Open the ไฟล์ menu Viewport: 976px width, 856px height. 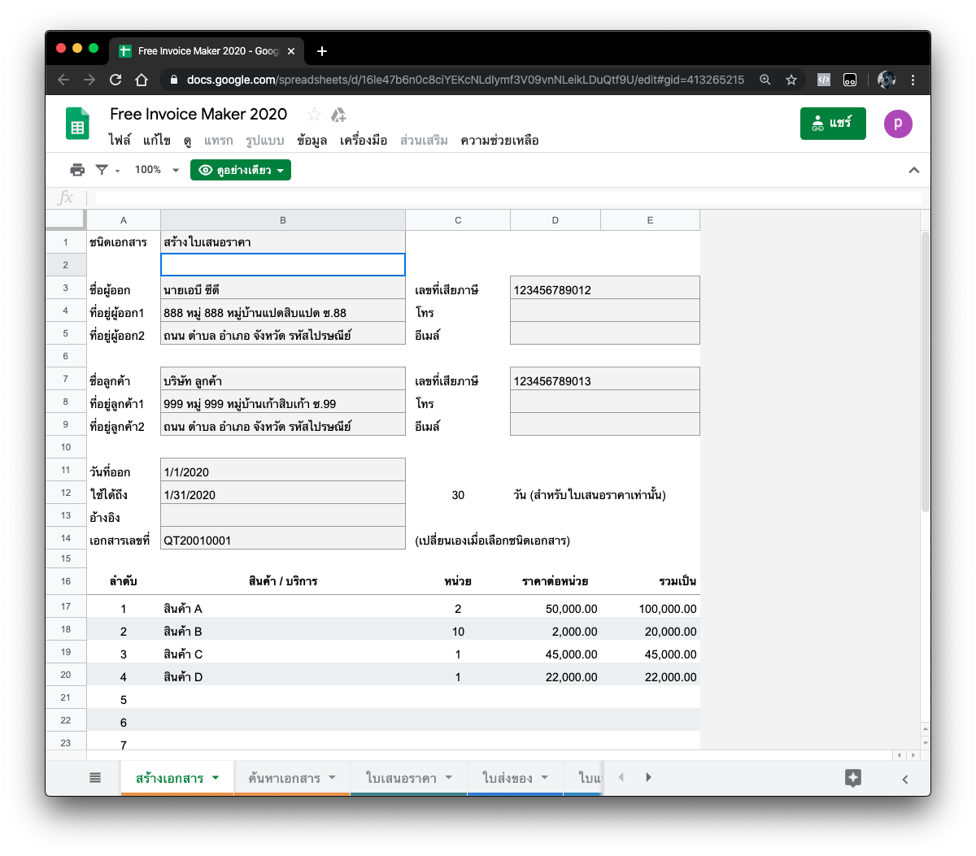pyautogui.click(x=120, y=141)
